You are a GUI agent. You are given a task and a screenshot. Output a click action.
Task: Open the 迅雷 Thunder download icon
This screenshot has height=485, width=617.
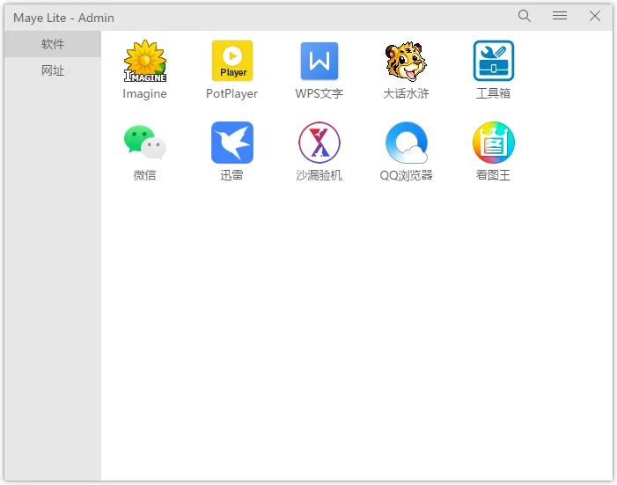232,143
